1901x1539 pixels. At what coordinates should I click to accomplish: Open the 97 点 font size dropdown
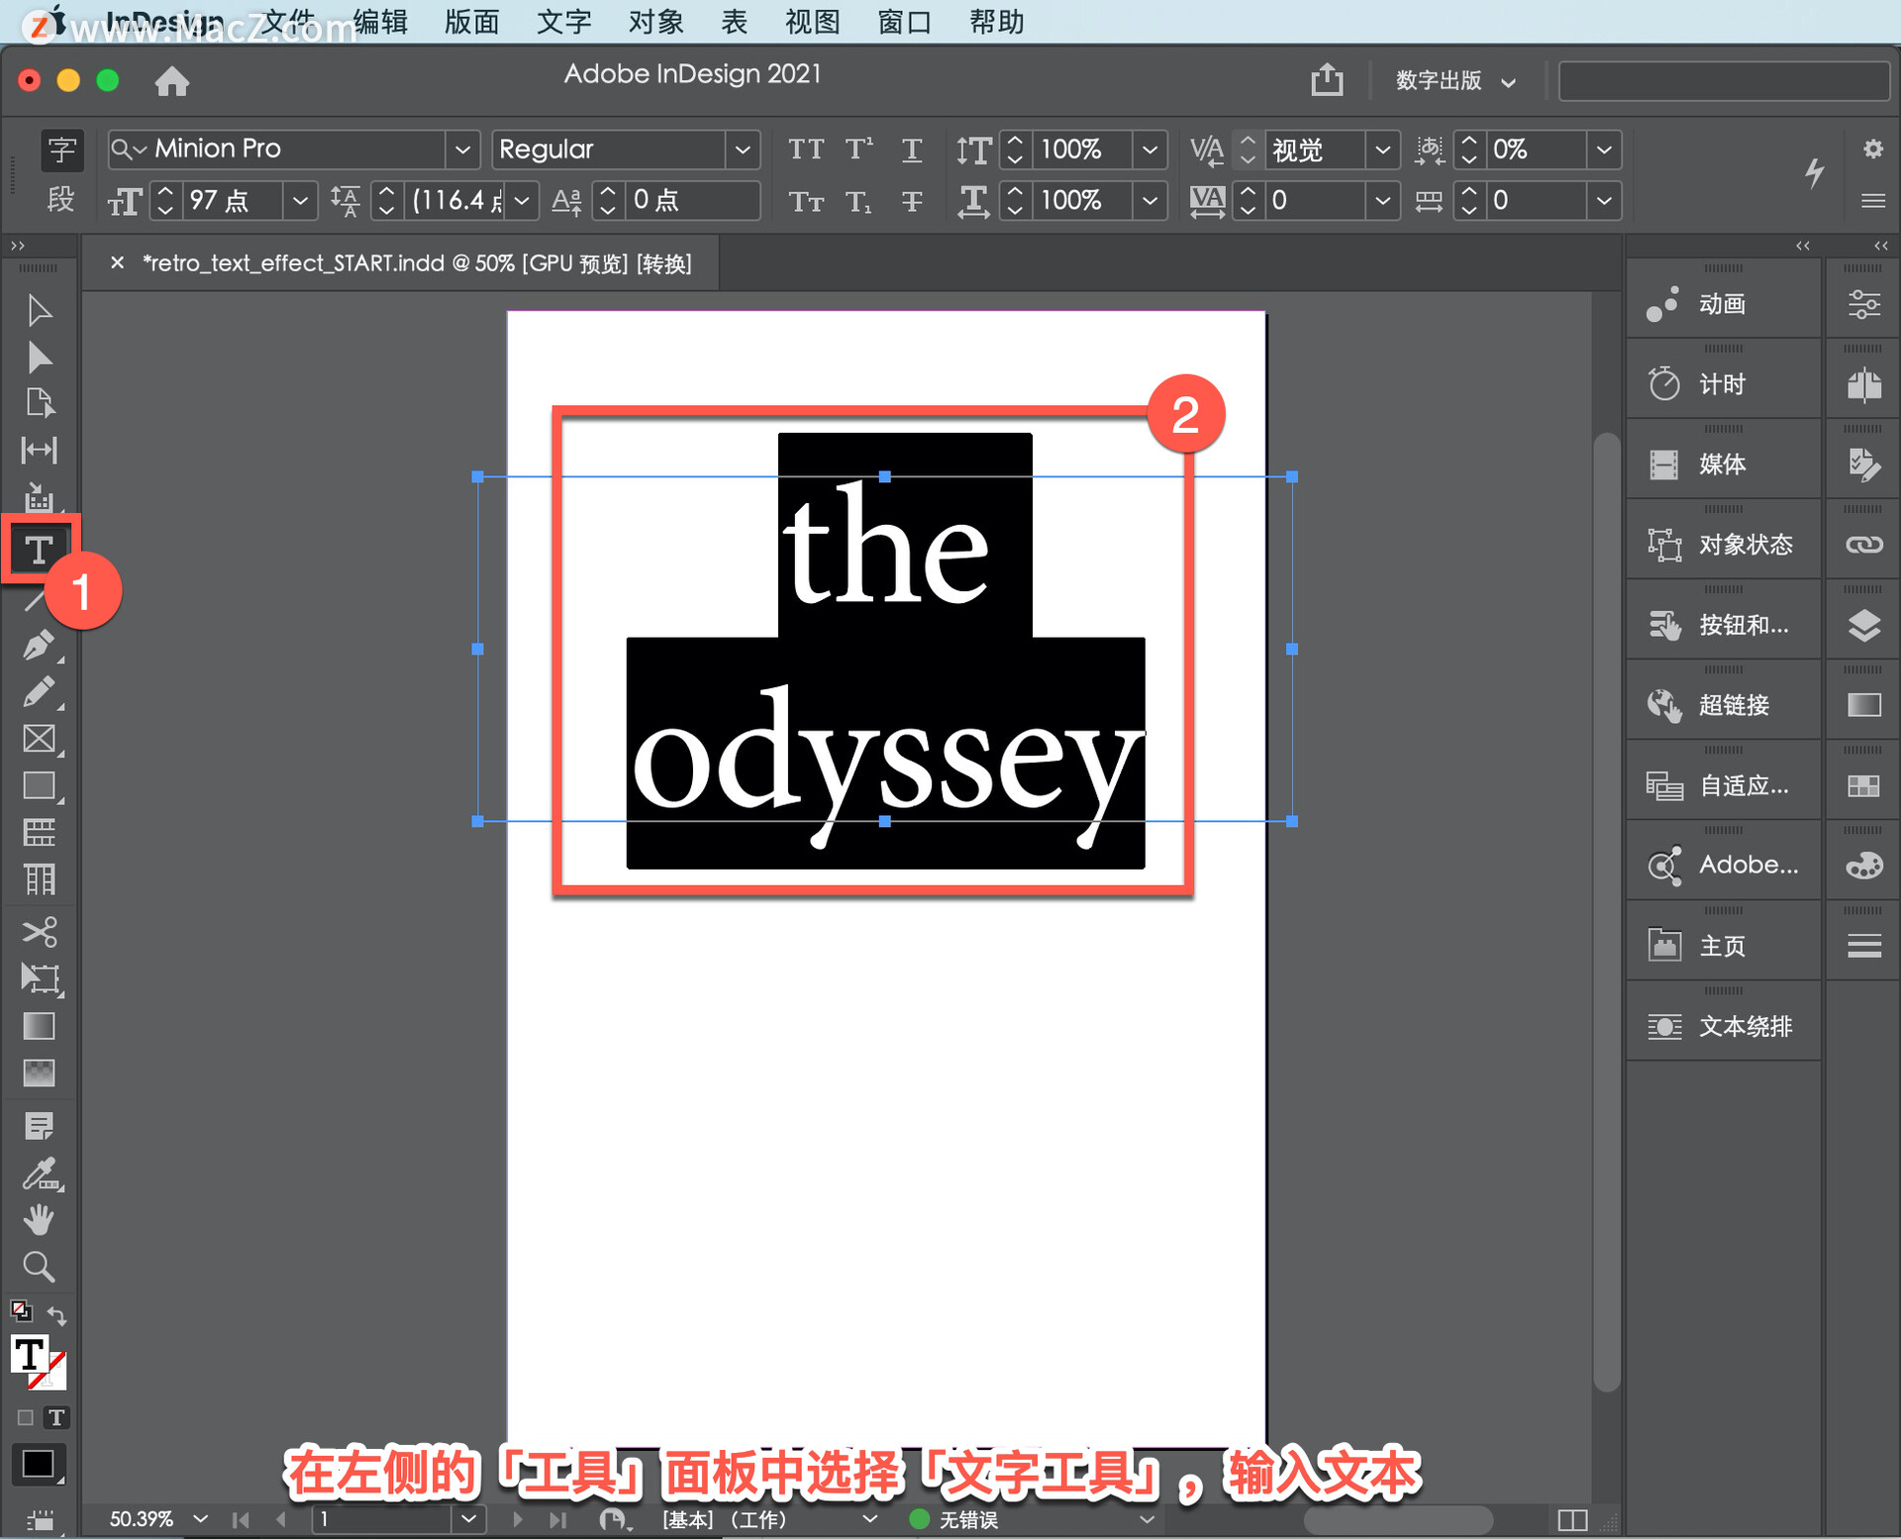(x=300, y=201)
